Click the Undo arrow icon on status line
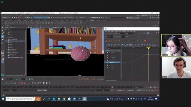191x107 pixels. click(x=19, y=18)
